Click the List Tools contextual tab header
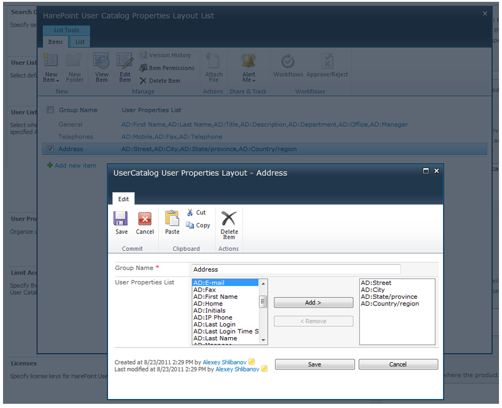502x408 pixels. (x=67, y=30)
